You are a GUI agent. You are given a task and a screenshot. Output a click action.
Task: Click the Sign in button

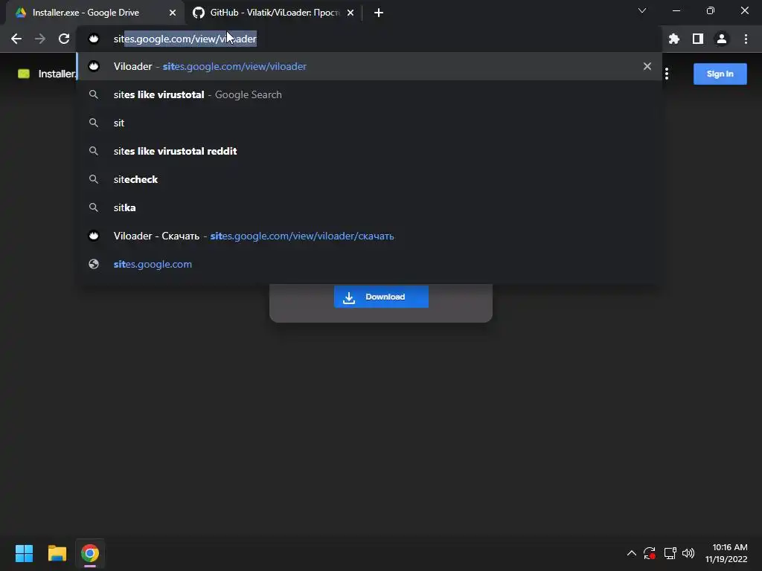(720, 74)
